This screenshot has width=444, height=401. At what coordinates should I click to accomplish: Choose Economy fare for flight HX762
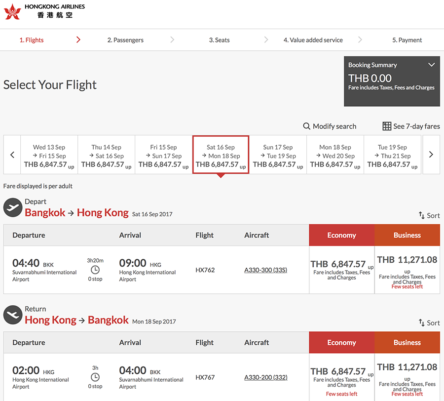coord(341,270)
